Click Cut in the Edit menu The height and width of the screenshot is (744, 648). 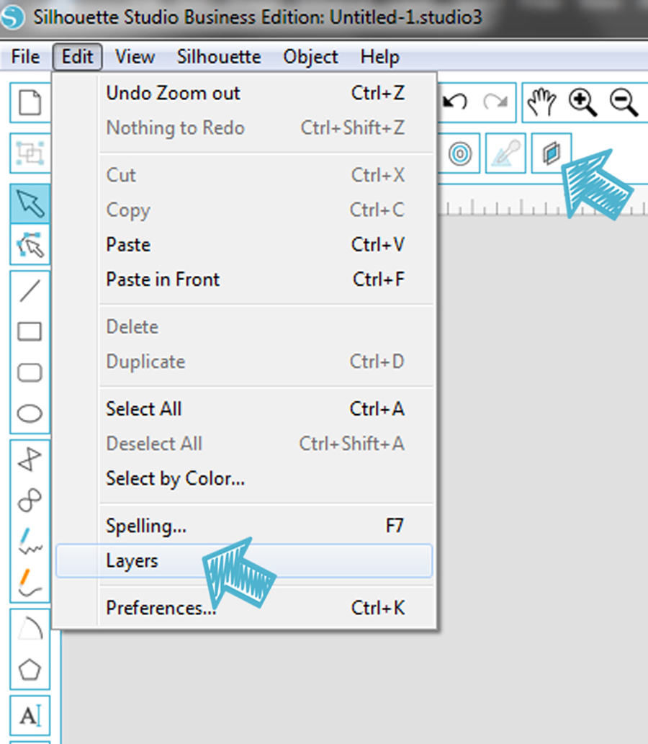(244, 175)
